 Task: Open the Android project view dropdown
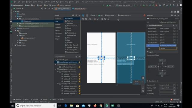18,9
